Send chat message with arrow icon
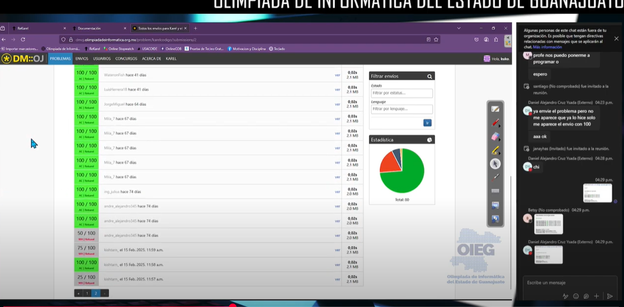Viewport: 624px width, 307px height. 610,296
